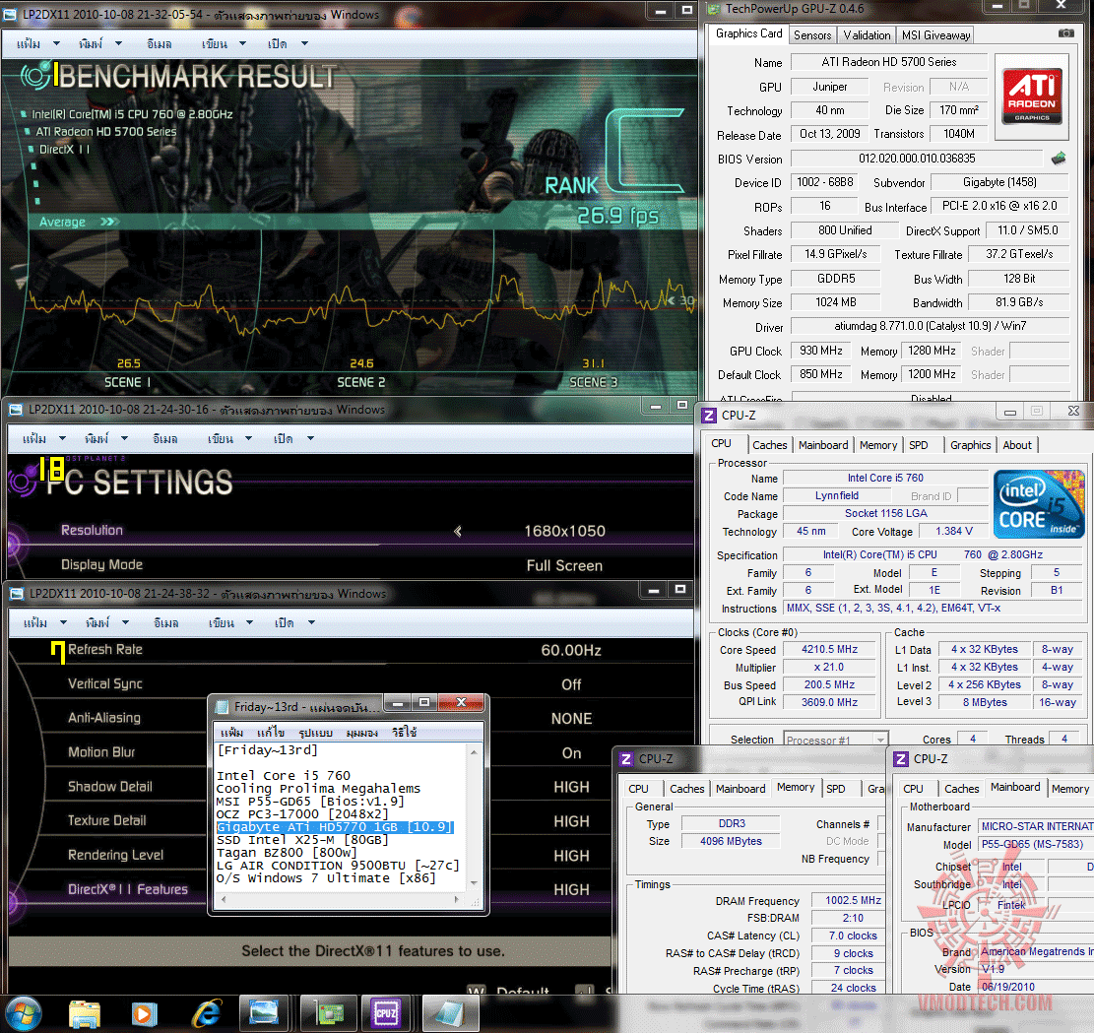
Task: Launch Windows Media Player from the taskbar
Action: 145,1013
